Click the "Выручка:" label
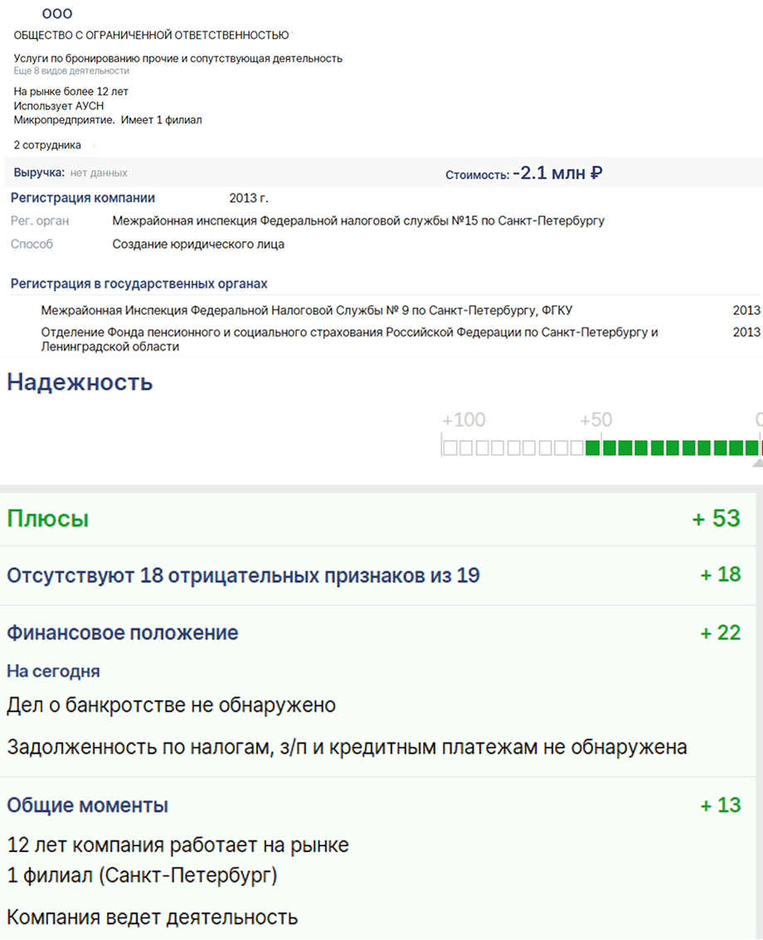The image size is (763, 940). tap(39, 172)
